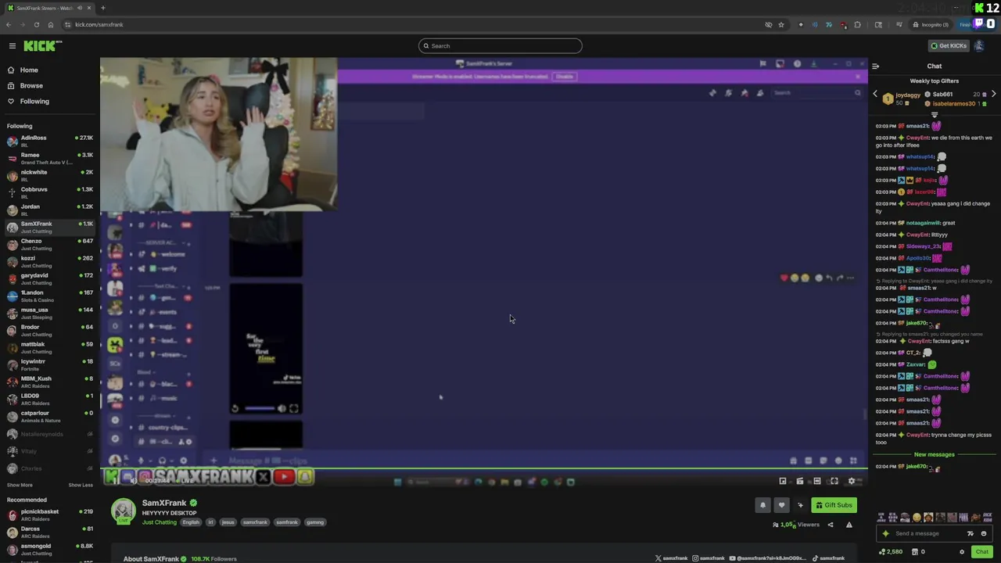Toggle theater mode on the player
The height and width of the screenshot is (563, 1001).
click(x=816, y=481)
